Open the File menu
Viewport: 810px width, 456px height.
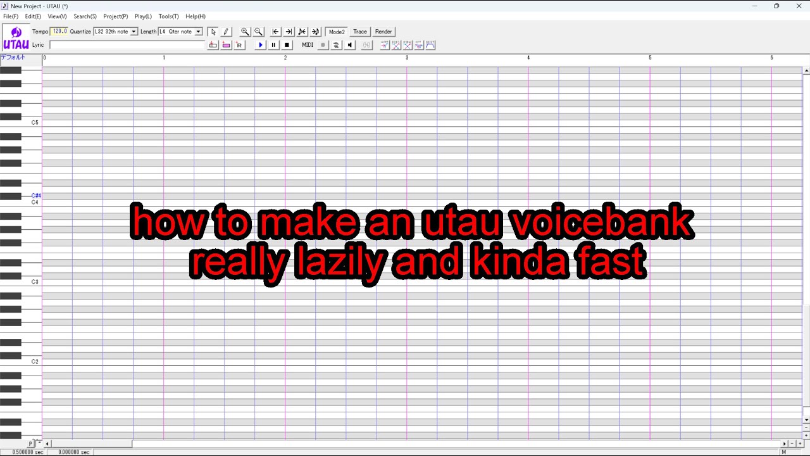[x=11, y=16]
